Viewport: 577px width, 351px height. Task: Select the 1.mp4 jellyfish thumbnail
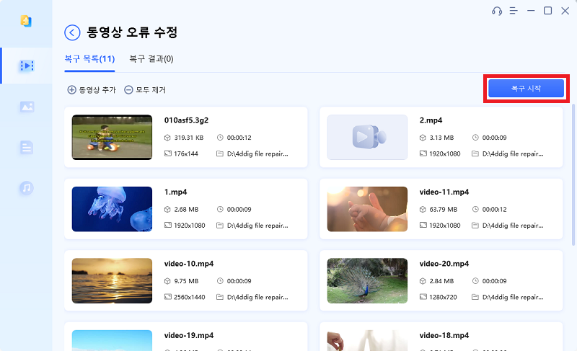[112, 209]
